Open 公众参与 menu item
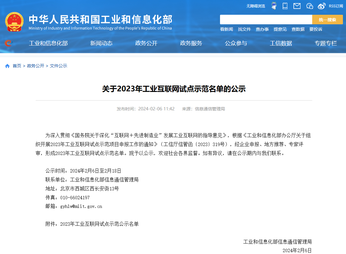Screen dimensions: 346x254 (236, 43)
